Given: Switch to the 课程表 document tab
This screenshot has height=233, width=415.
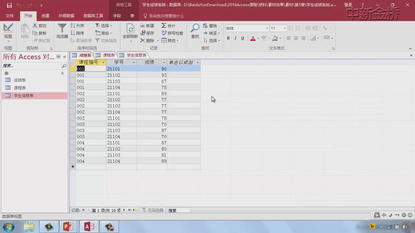Looking at the screenshot, I should point(106,55).
